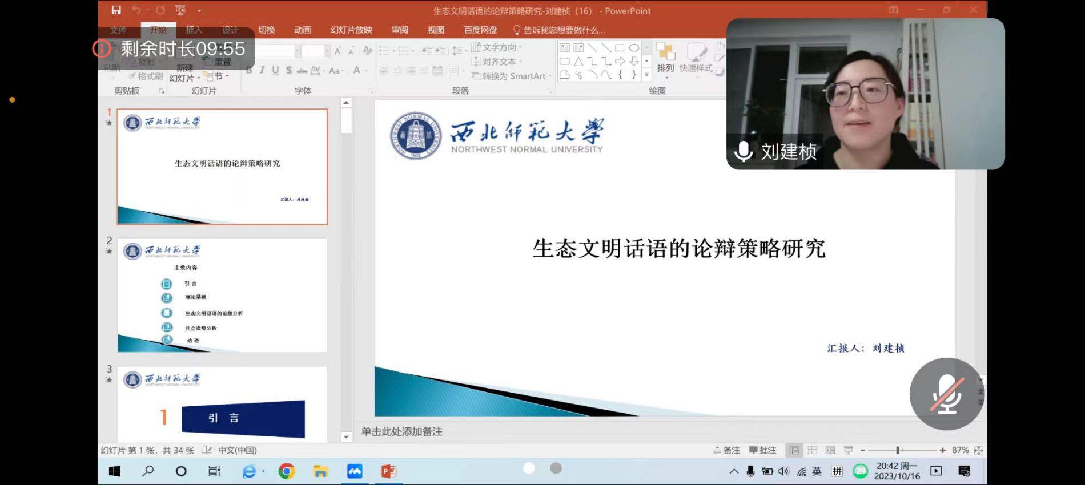
Task: Start slideshow from beginning via quick access icon
Action: click(x=180, y=10)
